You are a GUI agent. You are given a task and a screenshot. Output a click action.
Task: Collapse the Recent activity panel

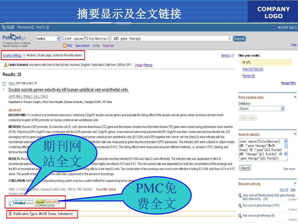tap(295, 183)
